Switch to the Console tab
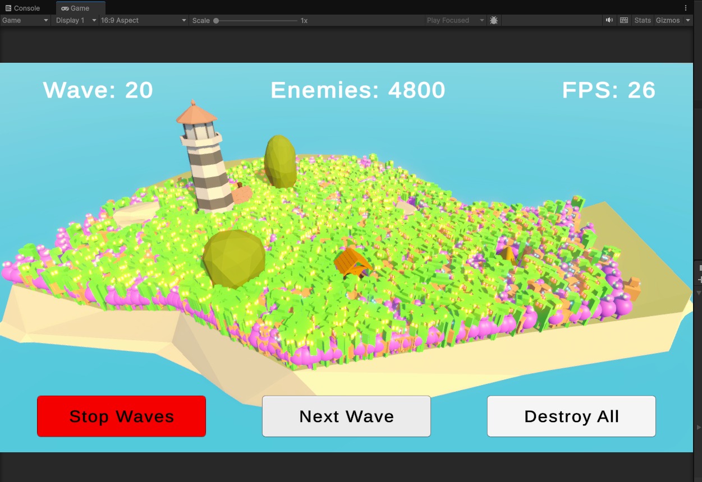Viewport: 702px width, 482px height. point(22,8)
